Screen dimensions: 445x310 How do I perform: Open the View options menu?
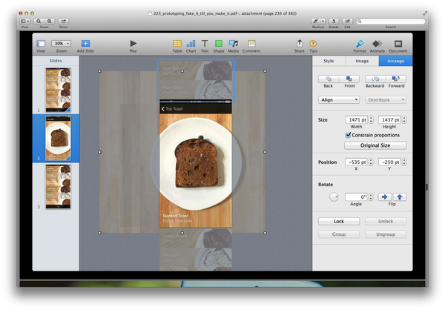click(41, 44)
